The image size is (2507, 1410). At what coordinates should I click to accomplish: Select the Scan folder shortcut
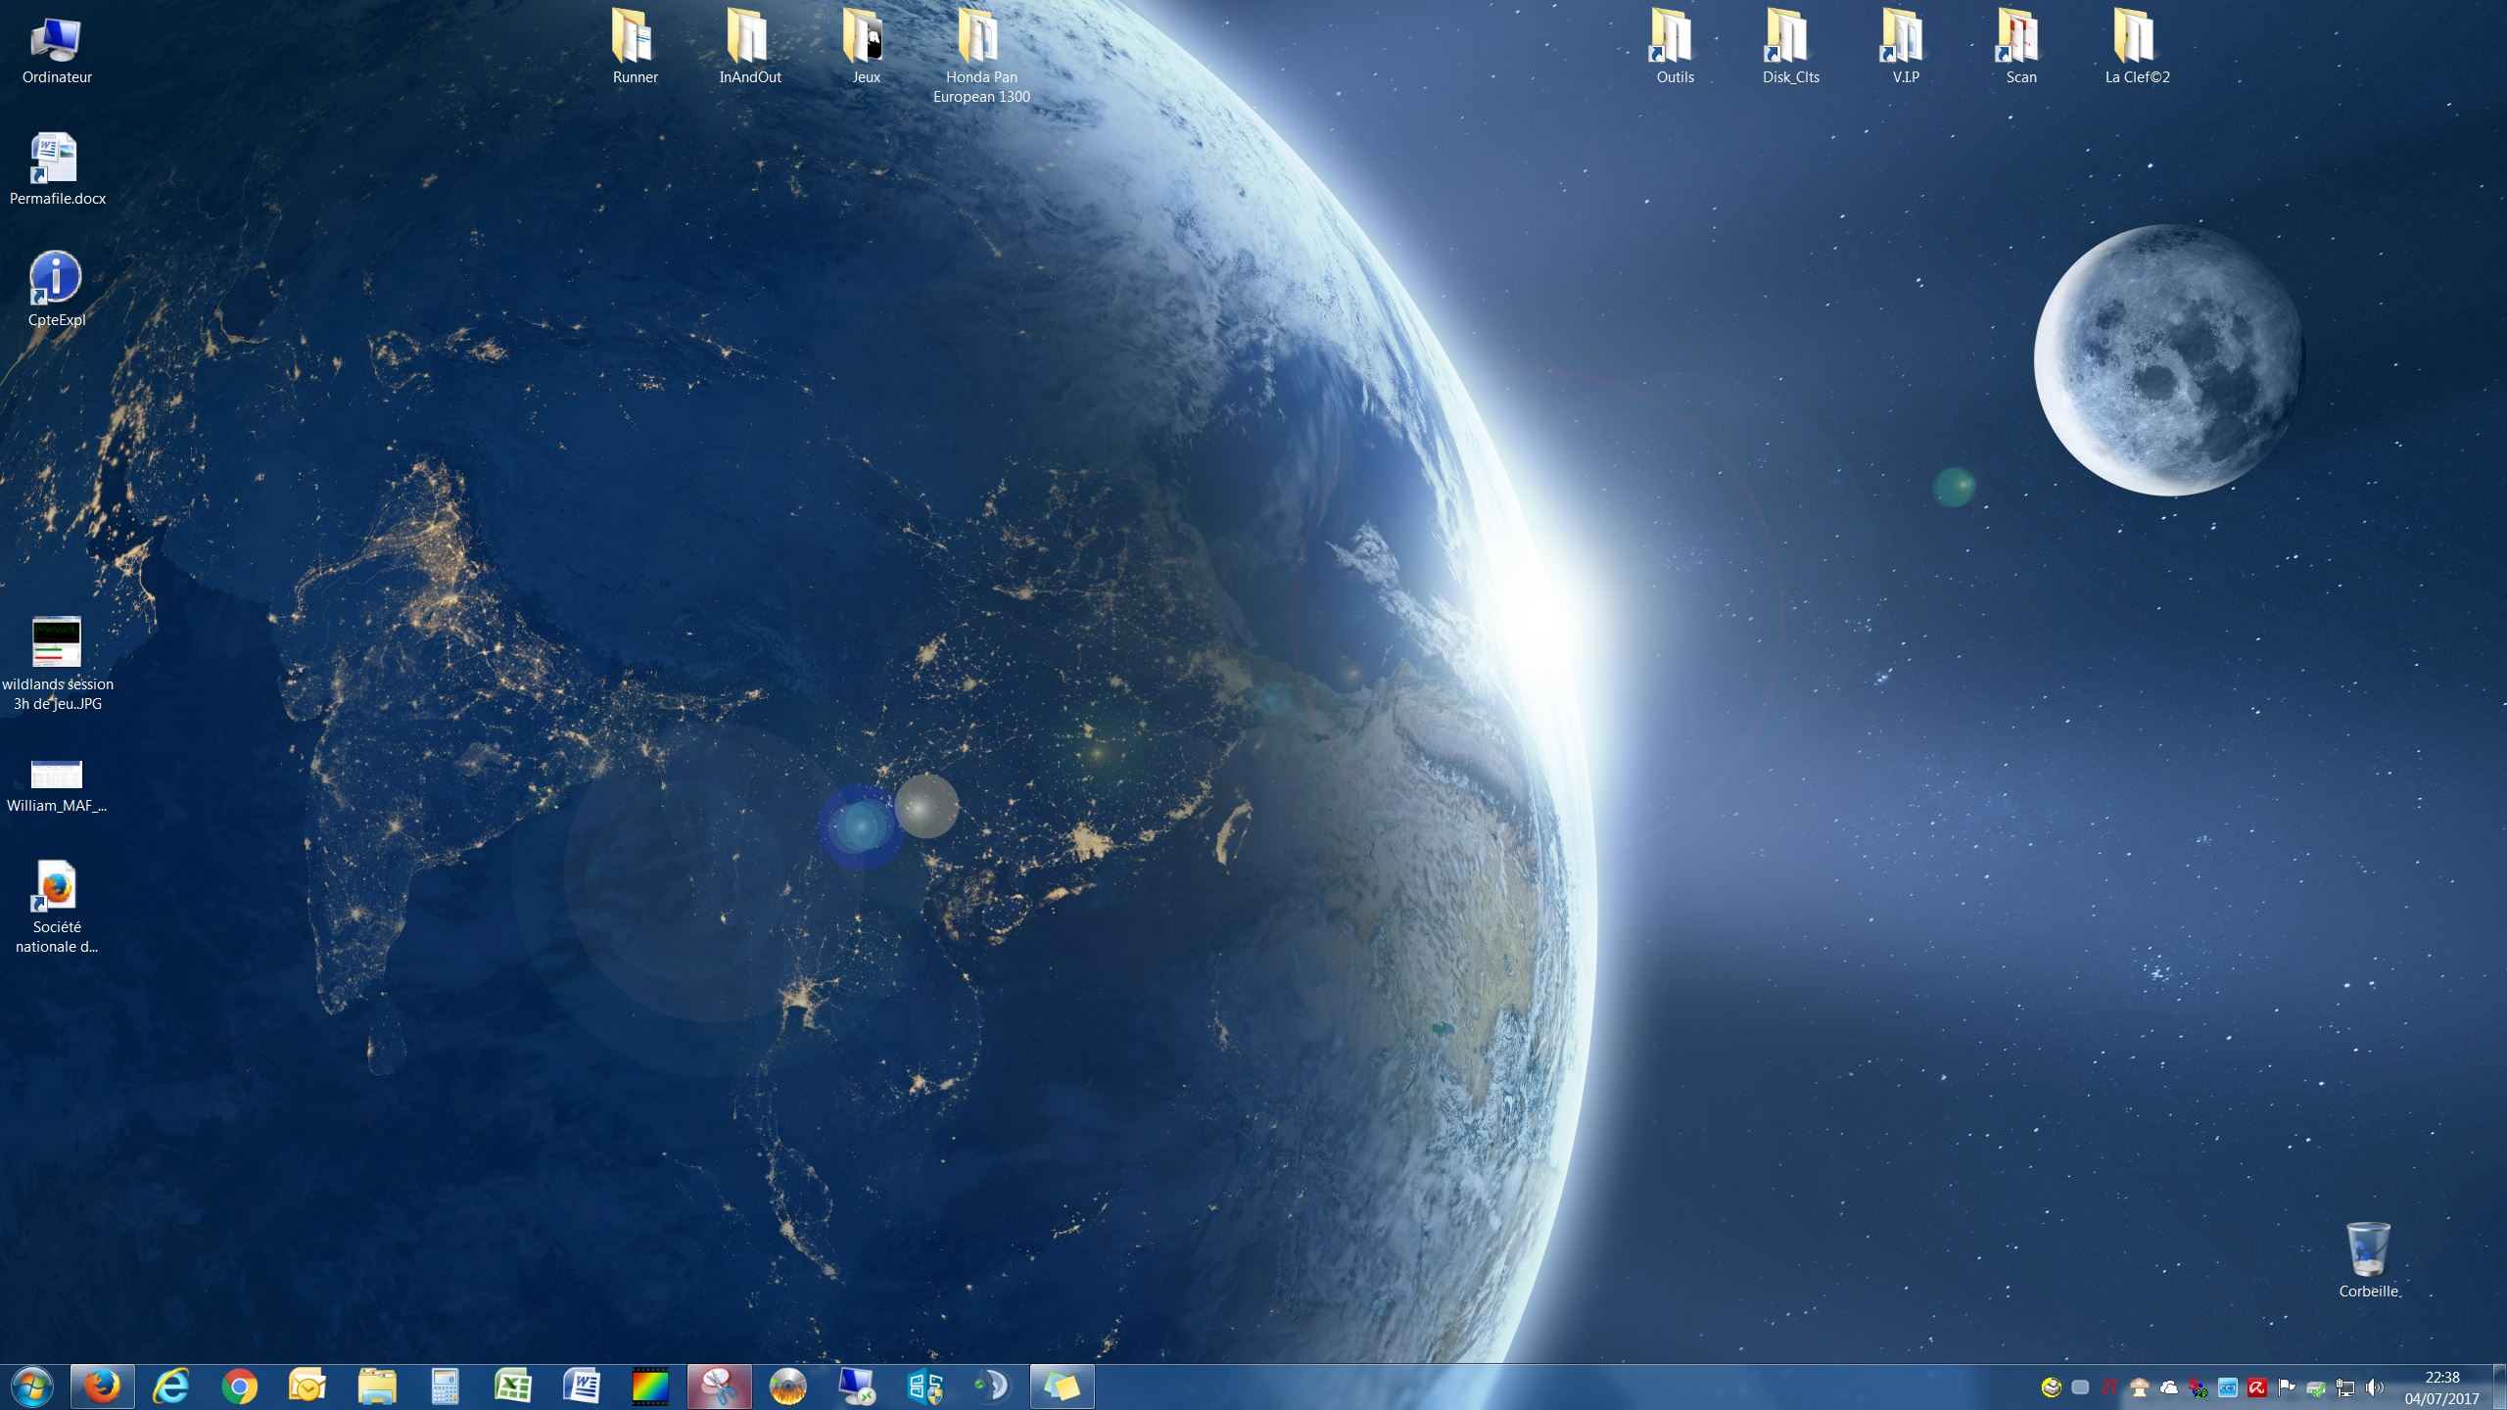2021,47
